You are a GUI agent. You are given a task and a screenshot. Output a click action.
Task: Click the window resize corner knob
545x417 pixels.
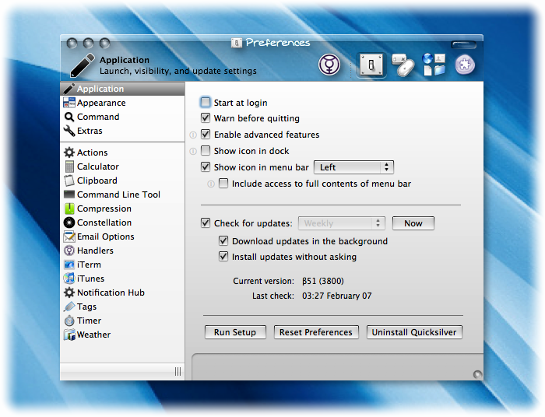click(477, 374)
